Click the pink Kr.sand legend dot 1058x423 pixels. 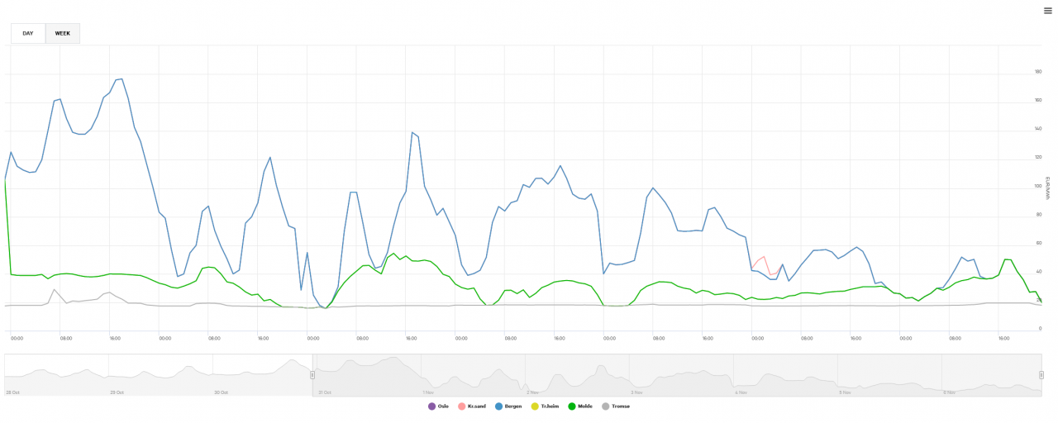461,406
